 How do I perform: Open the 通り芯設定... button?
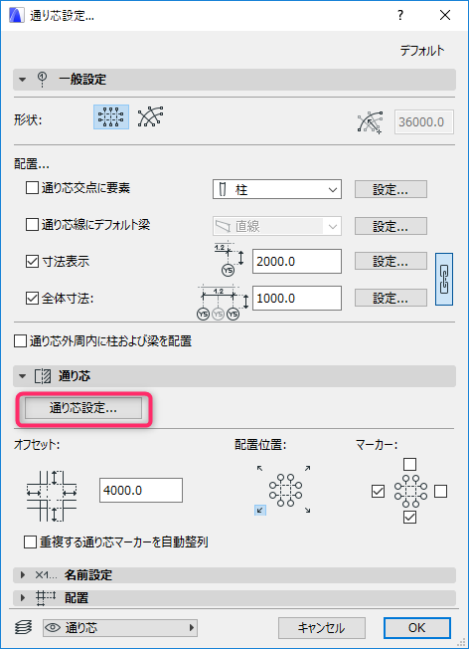click(x=83, y=408)
